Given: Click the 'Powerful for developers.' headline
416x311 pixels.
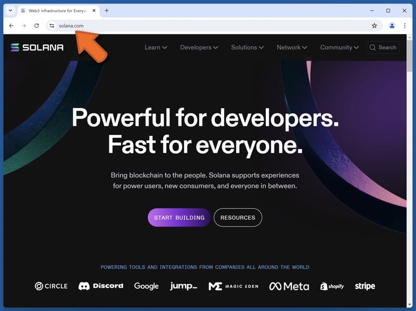Looking at the screenshot, I should (x=205, y=118).
